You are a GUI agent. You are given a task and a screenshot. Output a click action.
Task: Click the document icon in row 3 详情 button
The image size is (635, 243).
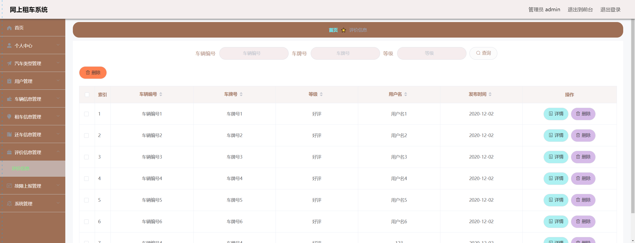tap(551, 157)
